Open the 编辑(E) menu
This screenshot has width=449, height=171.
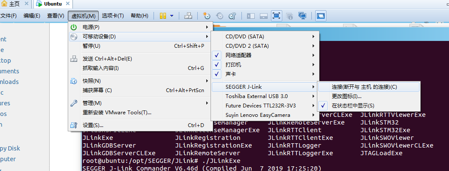(32, 16)
